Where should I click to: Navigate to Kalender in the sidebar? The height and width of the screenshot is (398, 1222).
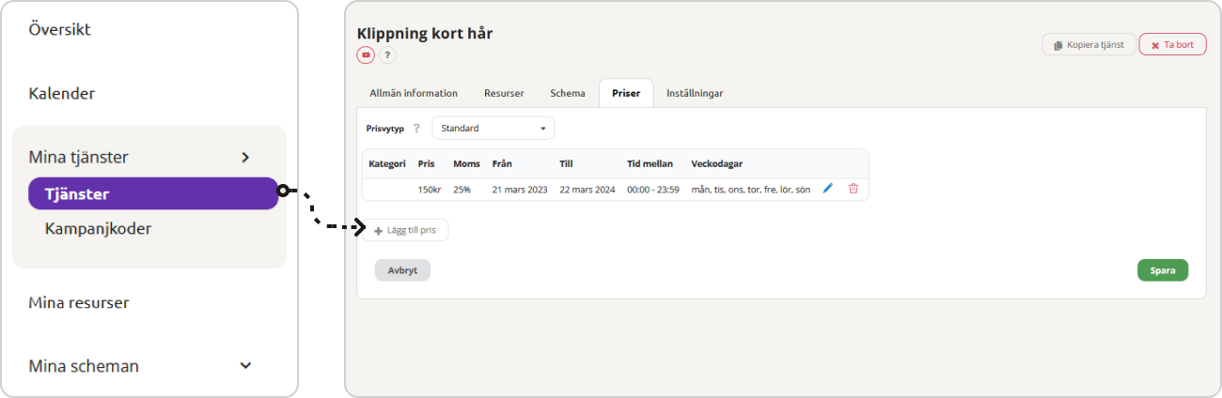62,94
